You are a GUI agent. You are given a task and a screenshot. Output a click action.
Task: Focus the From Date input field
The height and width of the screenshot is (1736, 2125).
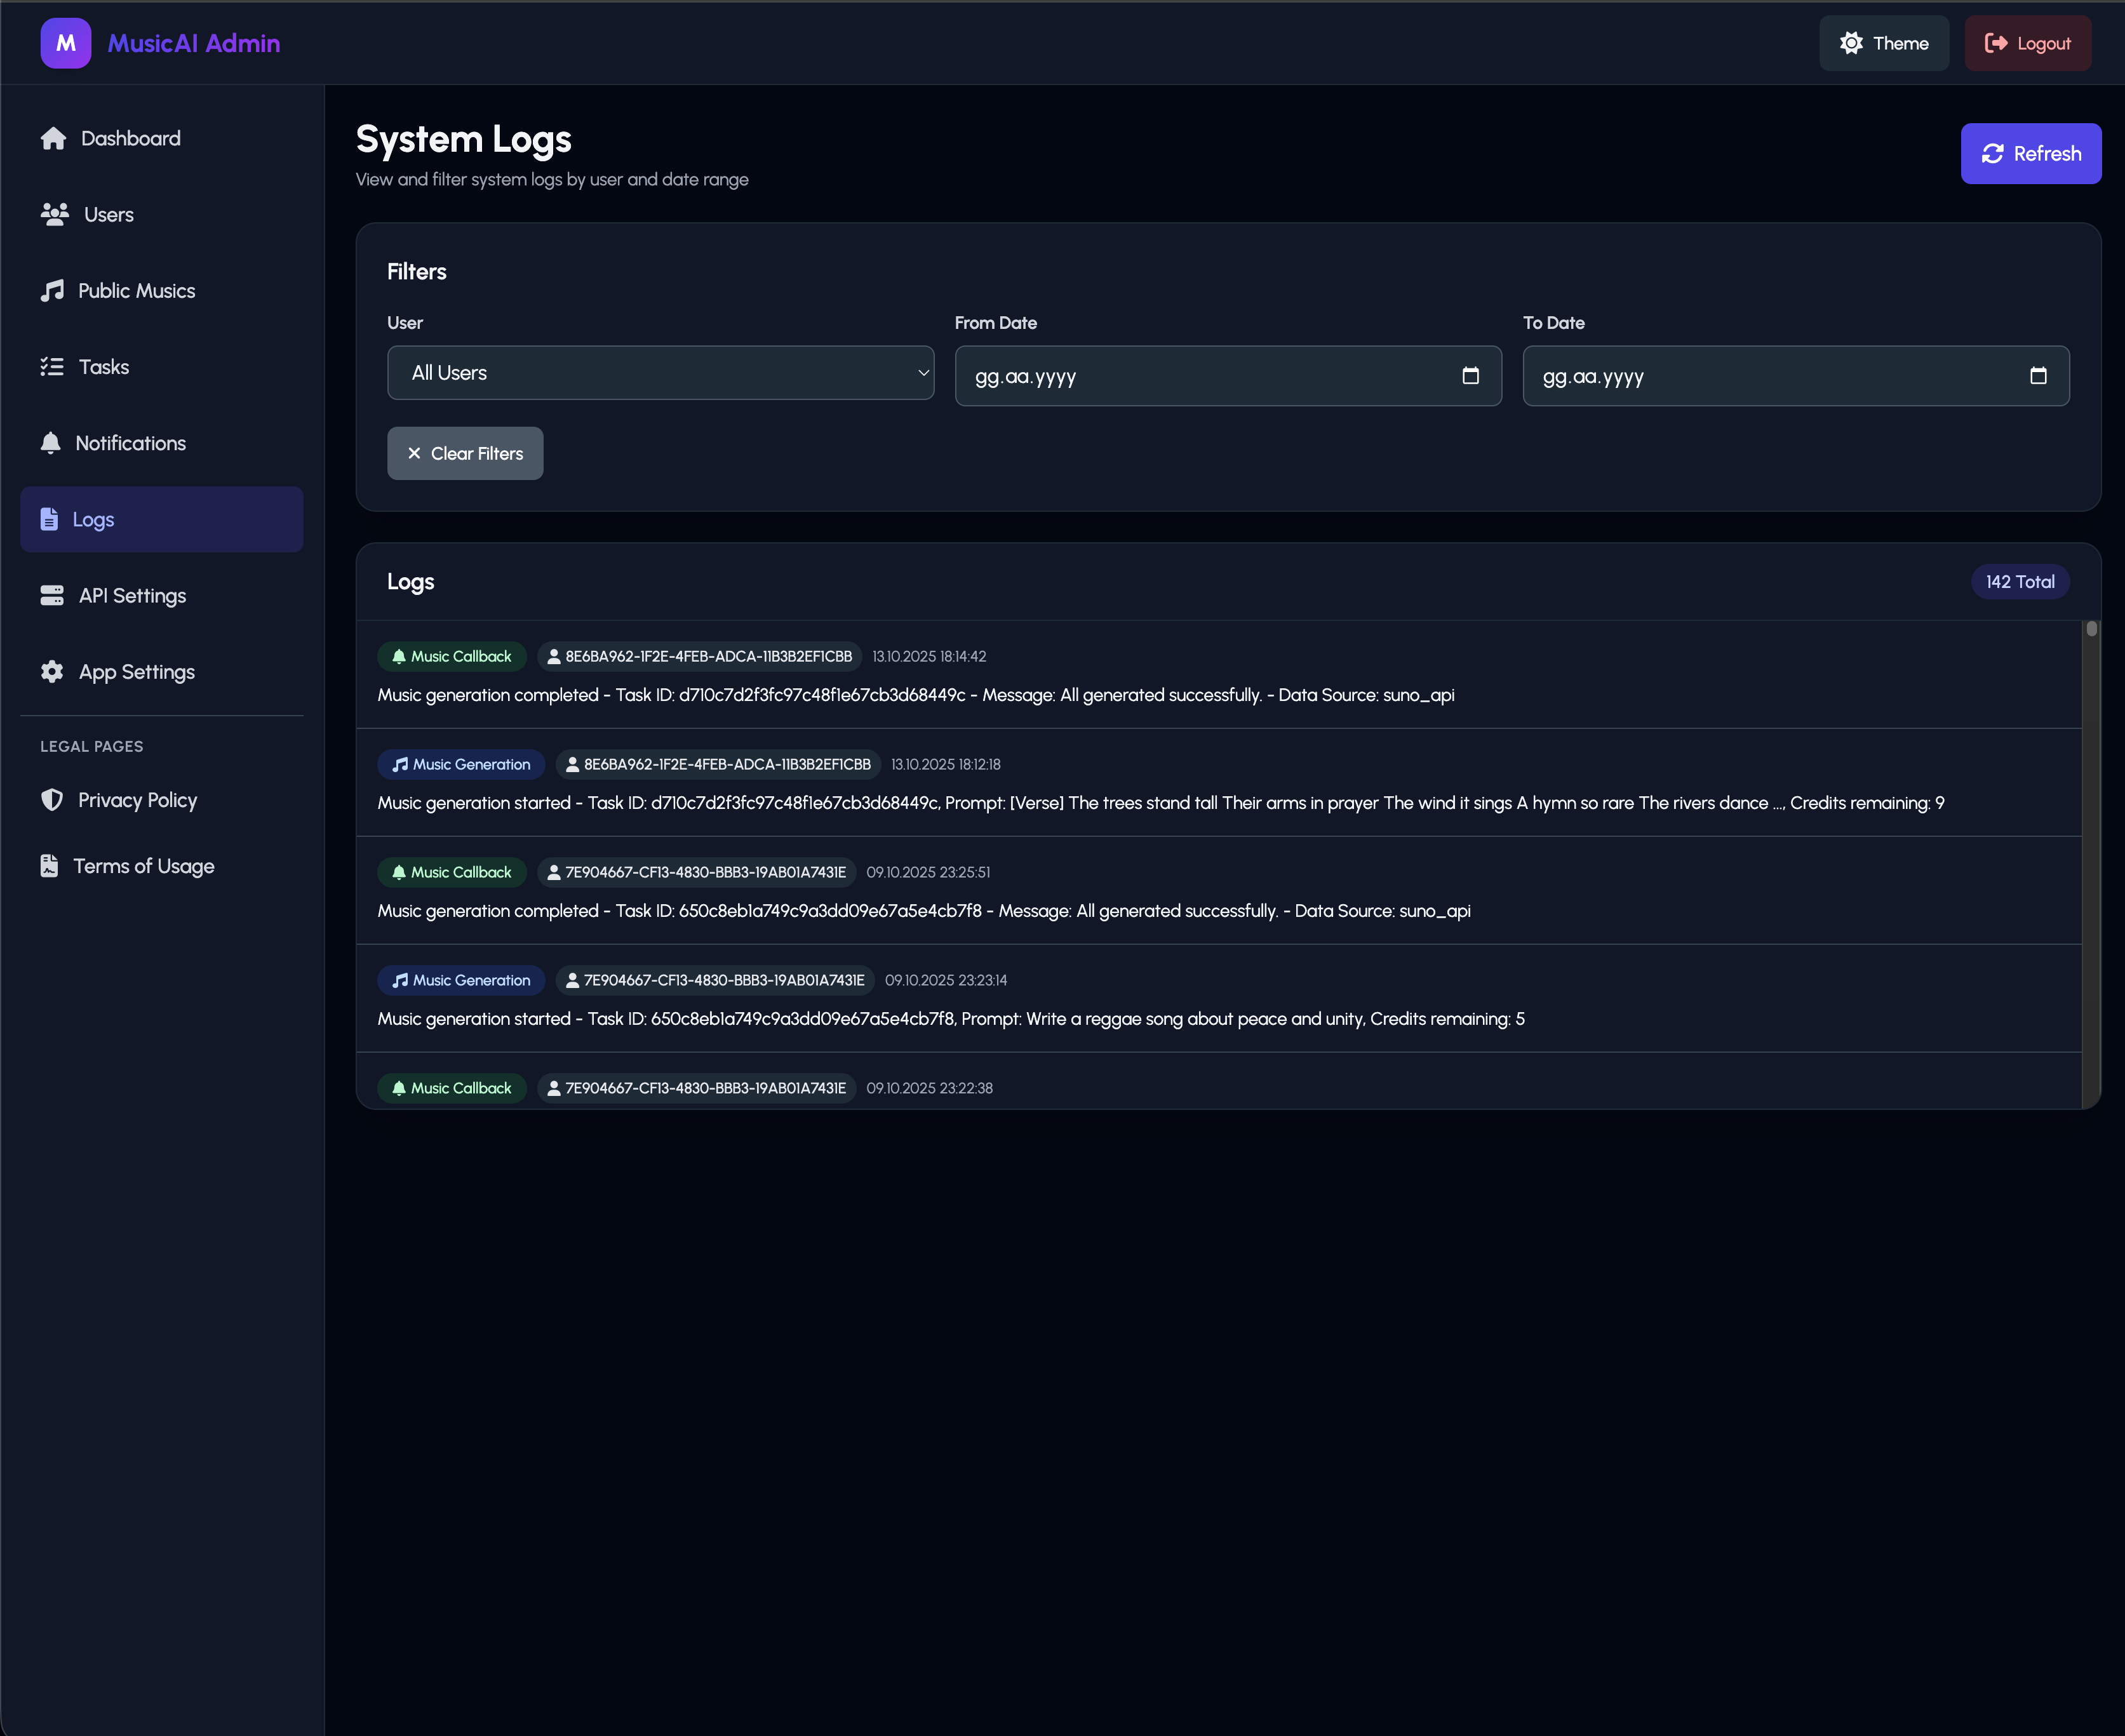point(1228,376)
